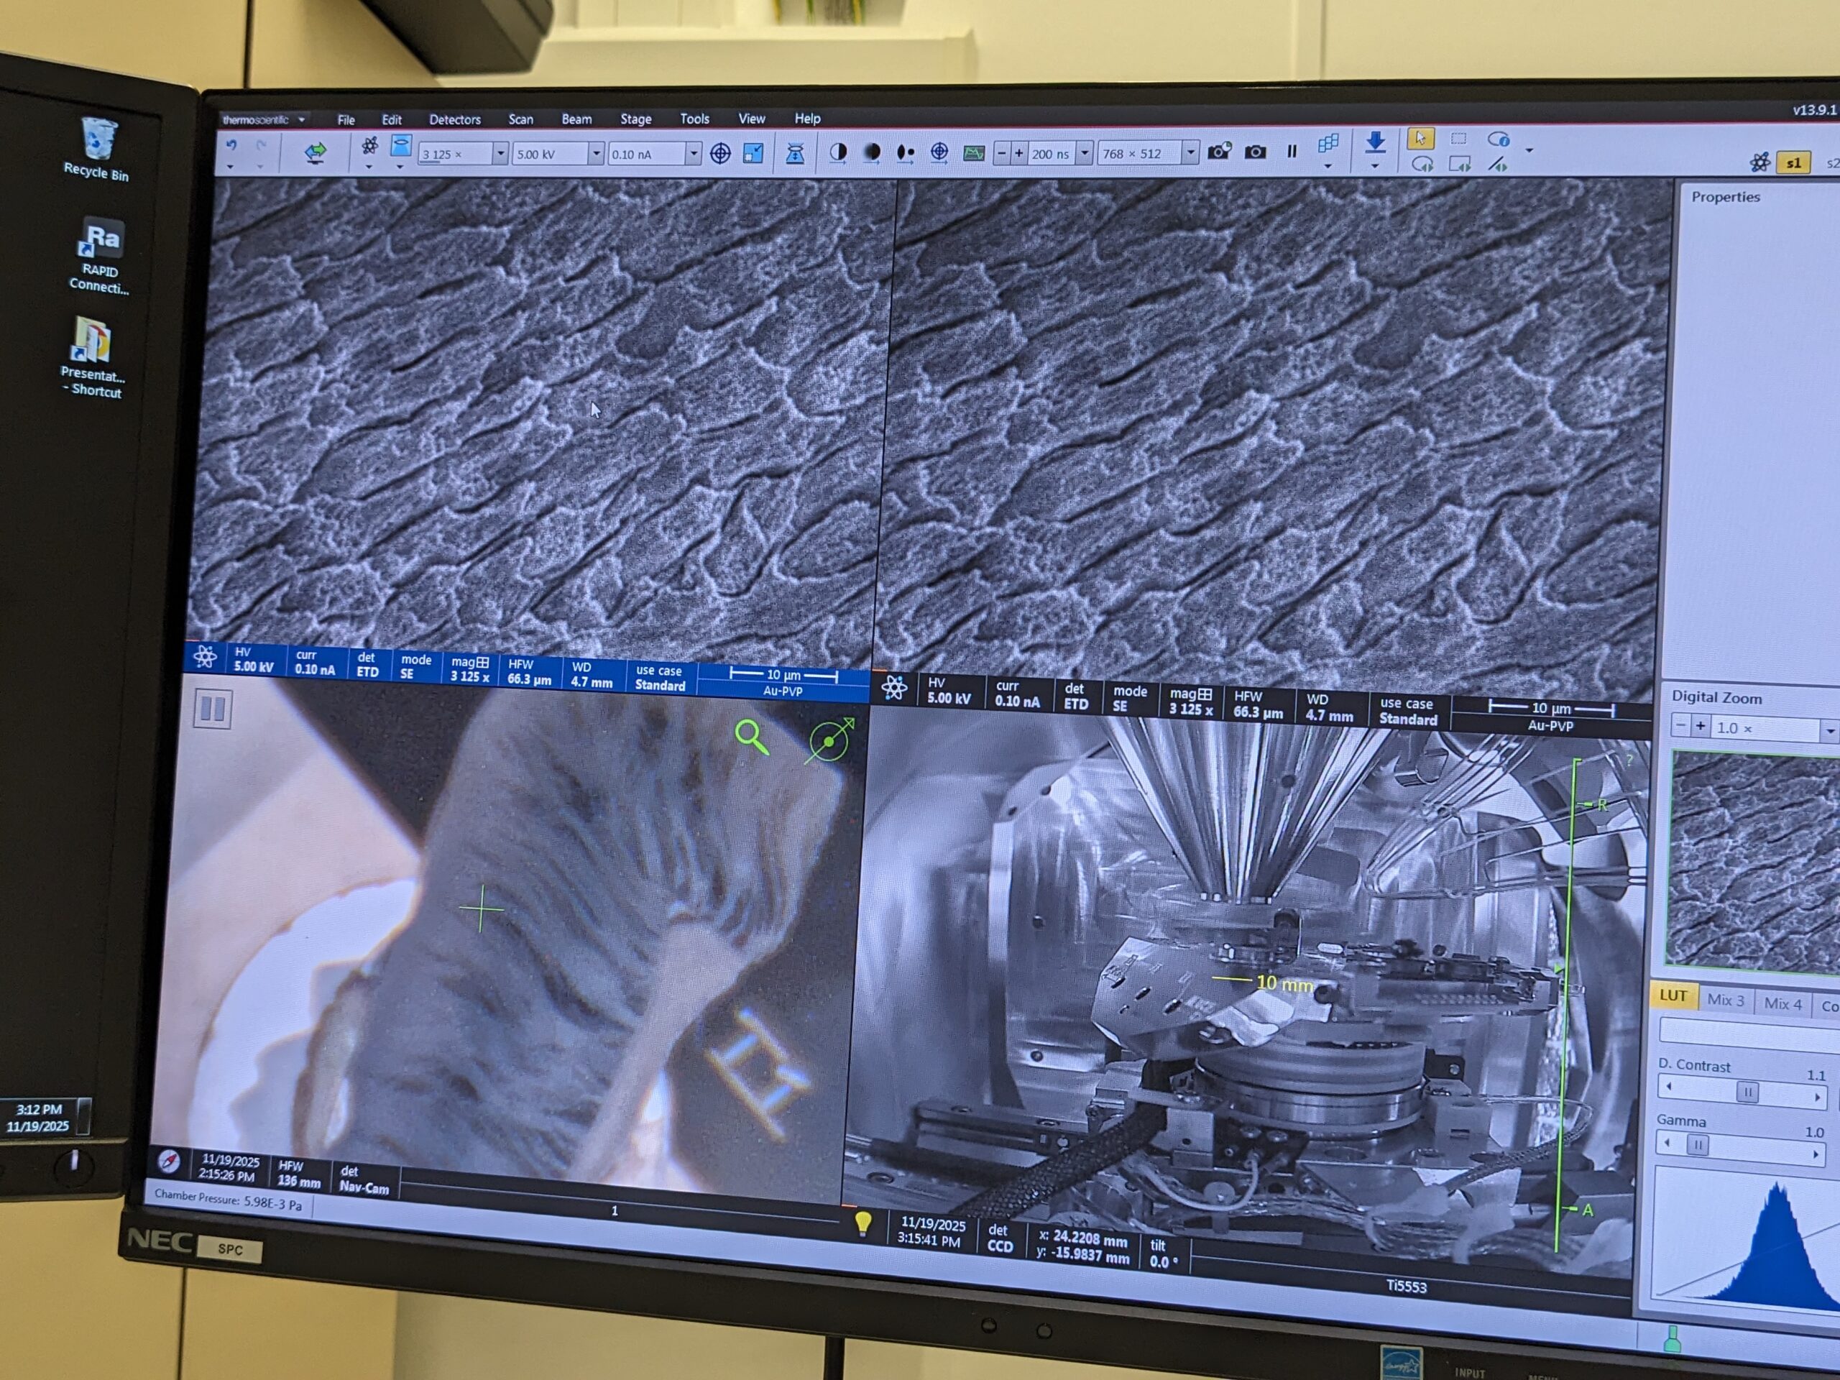Pause scanning with the toolbar pause icon

tap(1291, 152)
